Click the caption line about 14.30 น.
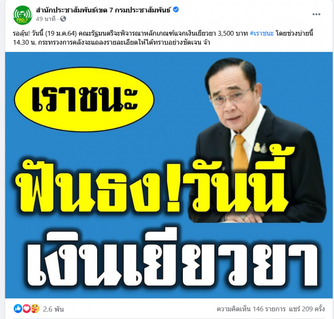 coord(111,43)
